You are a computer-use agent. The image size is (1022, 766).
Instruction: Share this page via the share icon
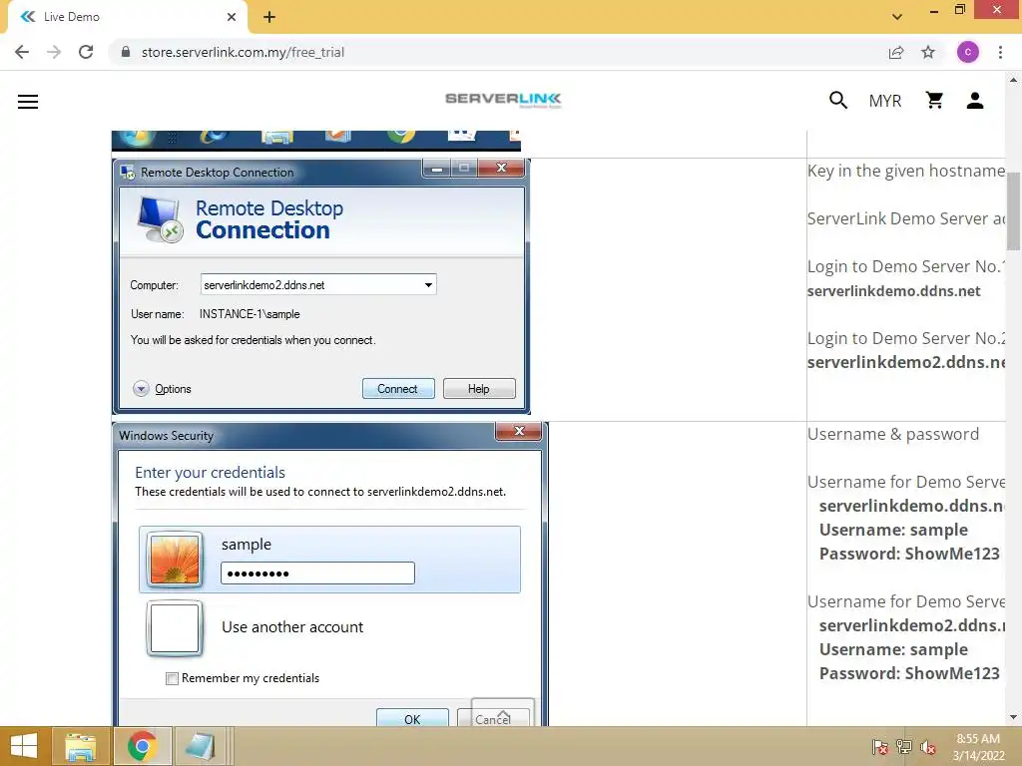(896, 52)
